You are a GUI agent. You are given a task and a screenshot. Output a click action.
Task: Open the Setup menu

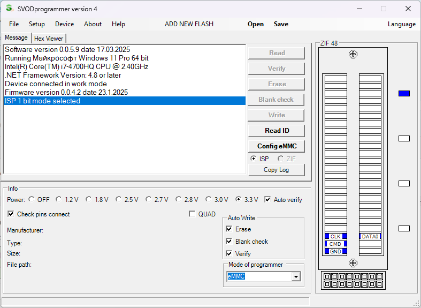click(37, 24)
